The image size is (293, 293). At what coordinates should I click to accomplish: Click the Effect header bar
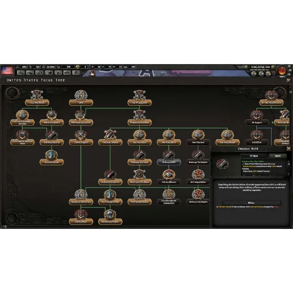click(251, 203)
